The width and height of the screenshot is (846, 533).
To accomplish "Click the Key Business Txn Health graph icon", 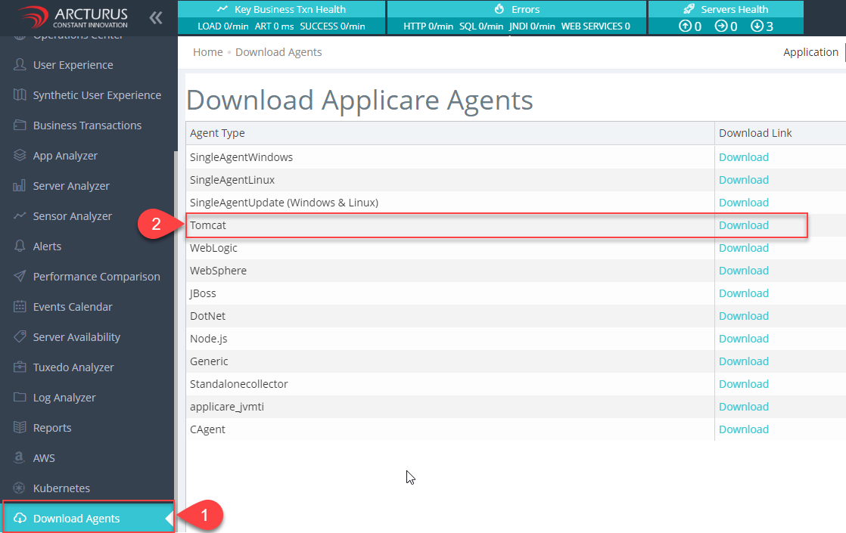I will point(222,9).
